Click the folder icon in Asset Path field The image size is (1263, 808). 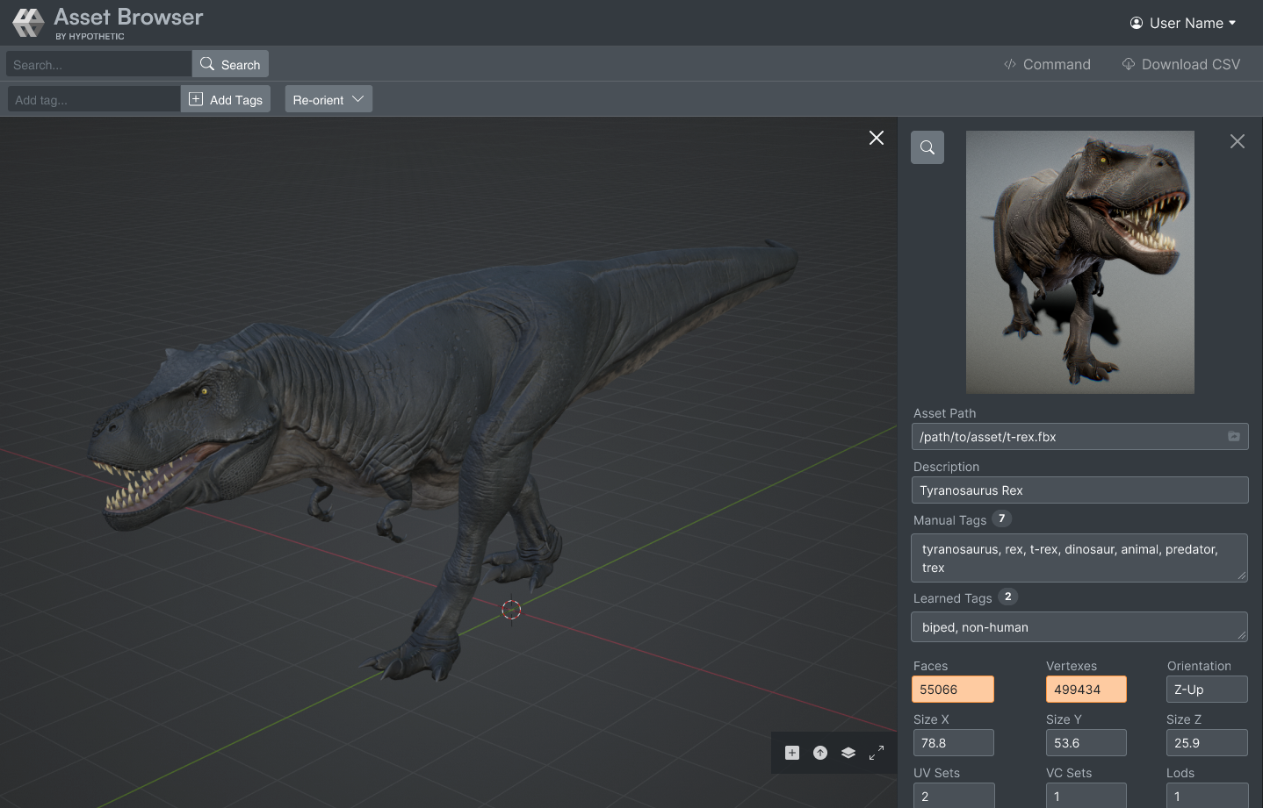(x=1233, y=436)
